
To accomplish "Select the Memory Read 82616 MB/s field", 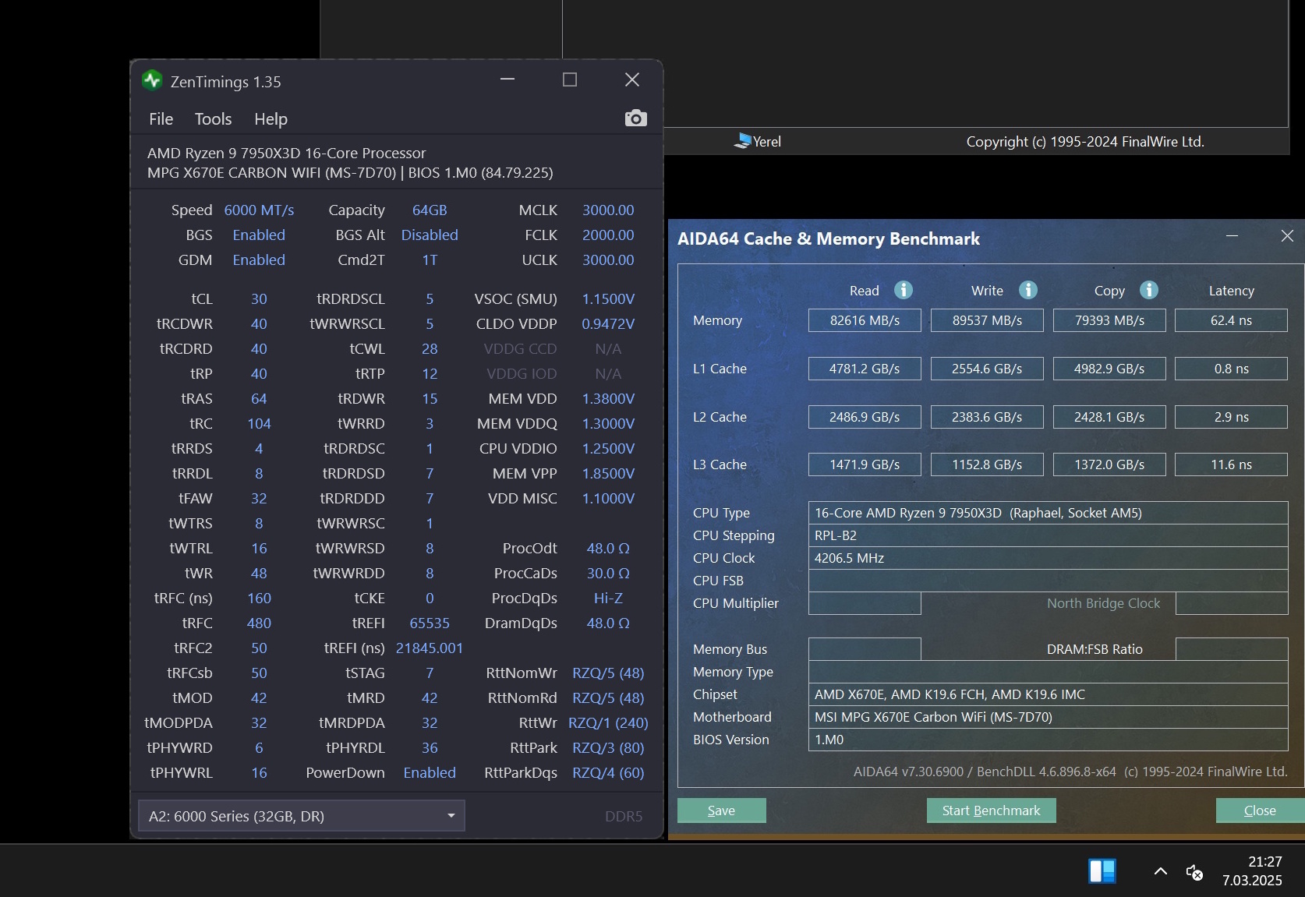I will point(865,320).
